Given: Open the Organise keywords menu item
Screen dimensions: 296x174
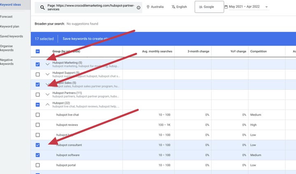Looking at the screenshot, I should pos(7,48).
